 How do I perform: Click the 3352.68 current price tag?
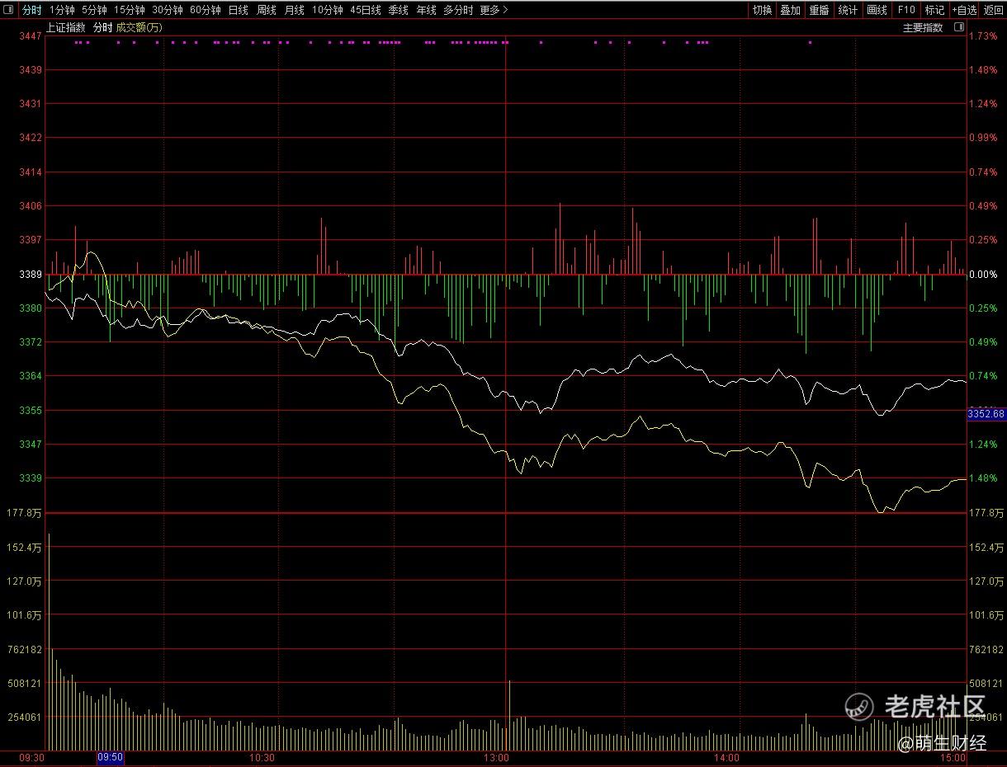click(986, 414)
